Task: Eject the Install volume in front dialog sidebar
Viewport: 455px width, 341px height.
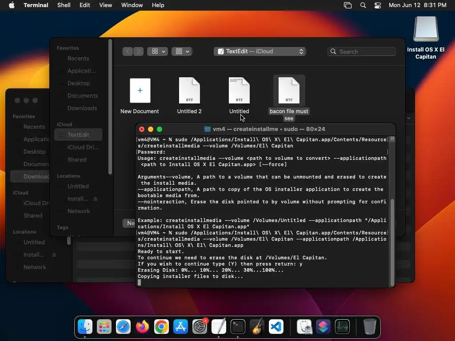Action: pos(95,199)
